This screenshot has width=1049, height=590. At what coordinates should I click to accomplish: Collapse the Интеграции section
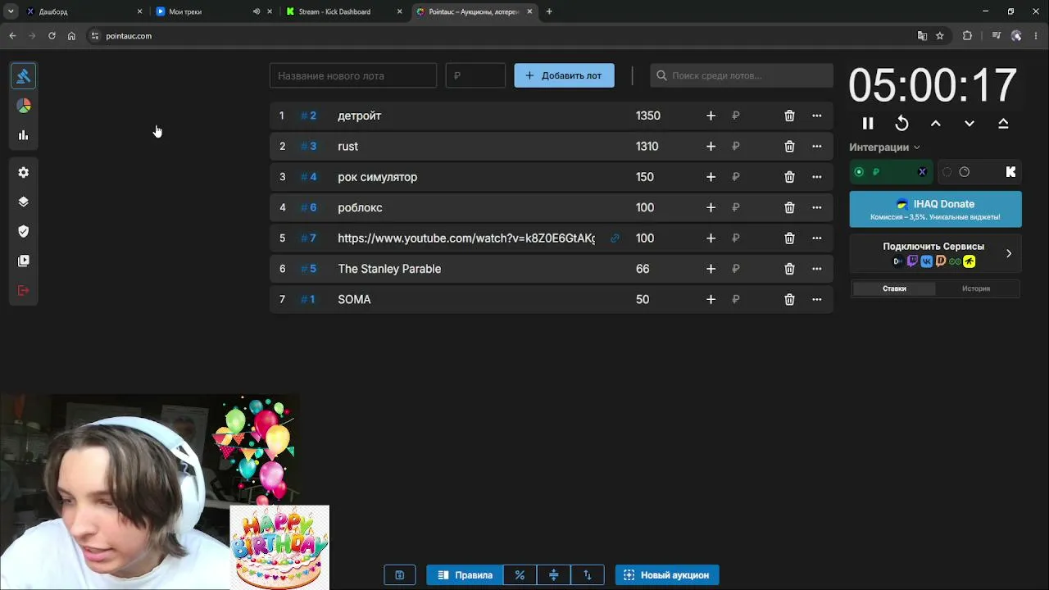(x=884, y=147)
